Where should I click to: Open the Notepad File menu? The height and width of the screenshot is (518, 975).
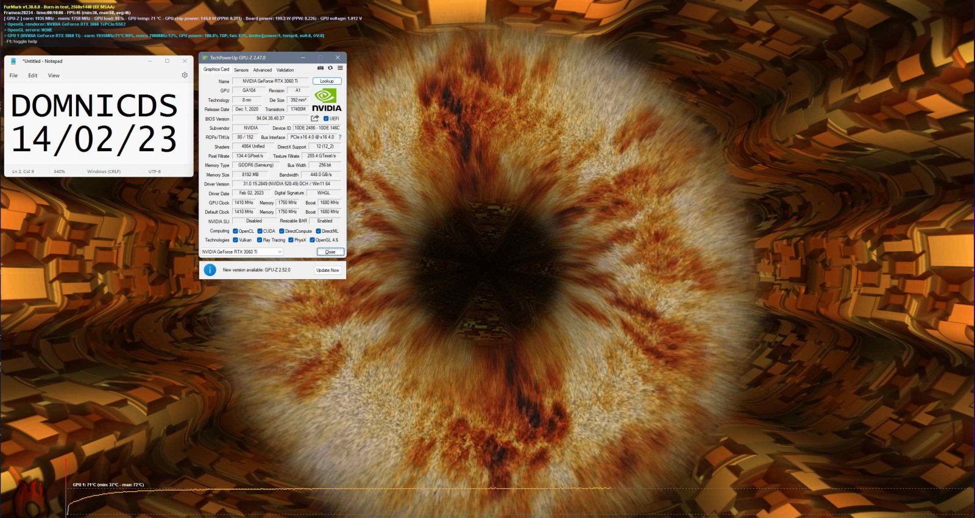pos(13,76)
